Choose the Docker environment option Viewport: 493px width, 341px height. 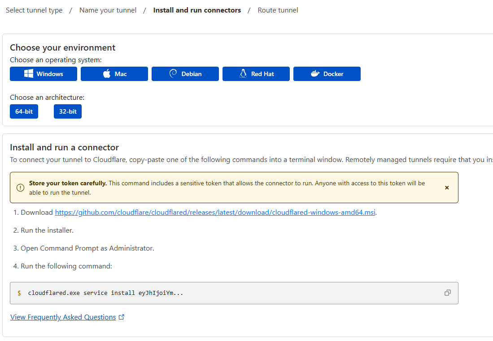tap(327, 74)
